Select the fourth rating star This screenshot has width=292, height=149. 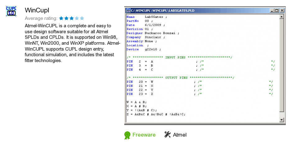click(x=77, y=18)
